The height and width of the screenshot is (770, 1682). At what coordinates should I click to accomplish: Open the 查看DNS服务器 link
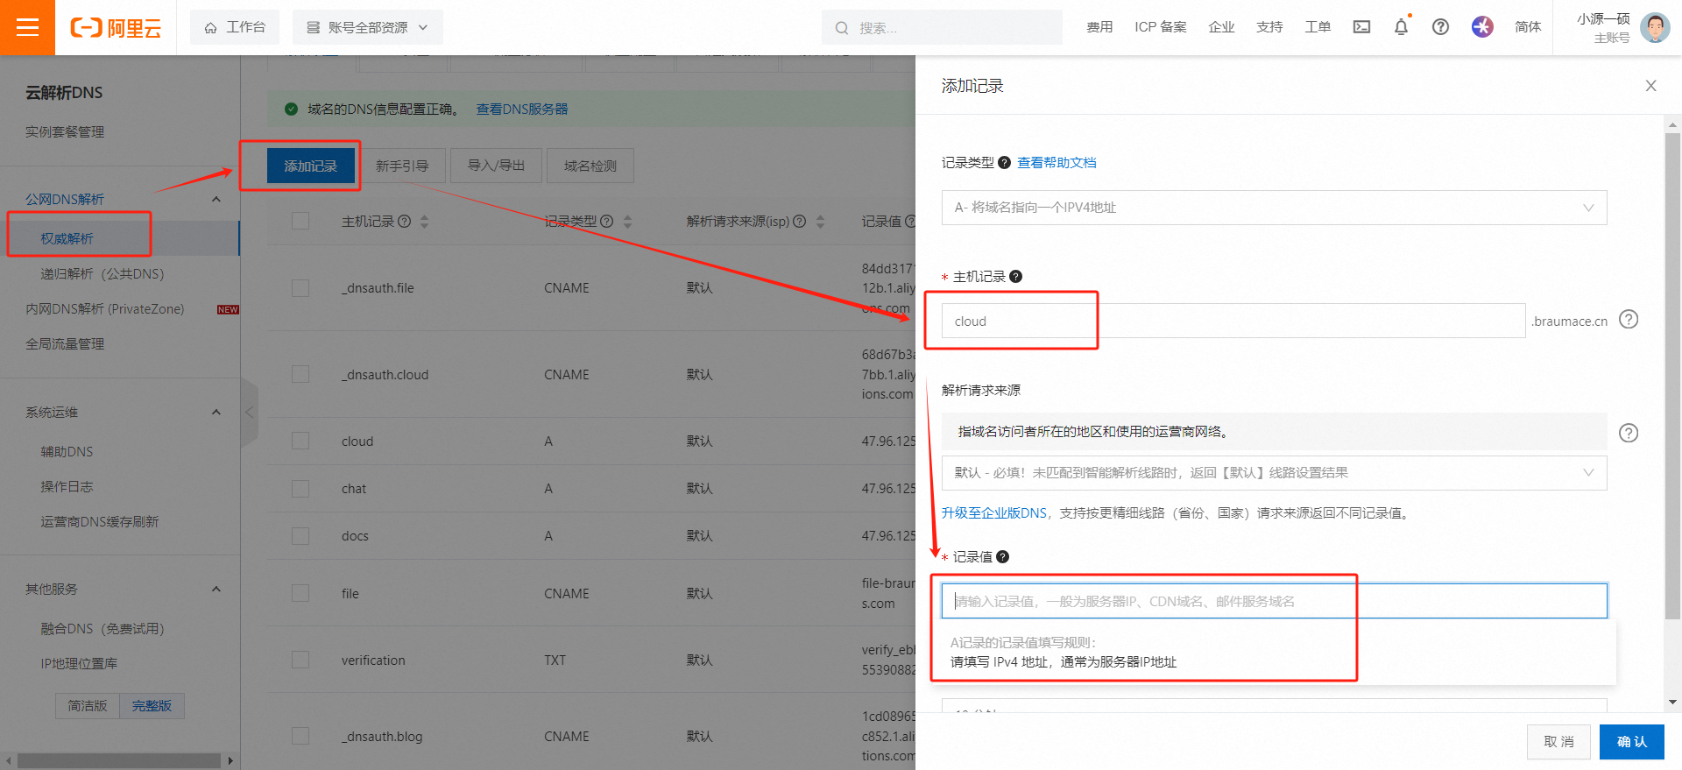[x=522, y=109]
